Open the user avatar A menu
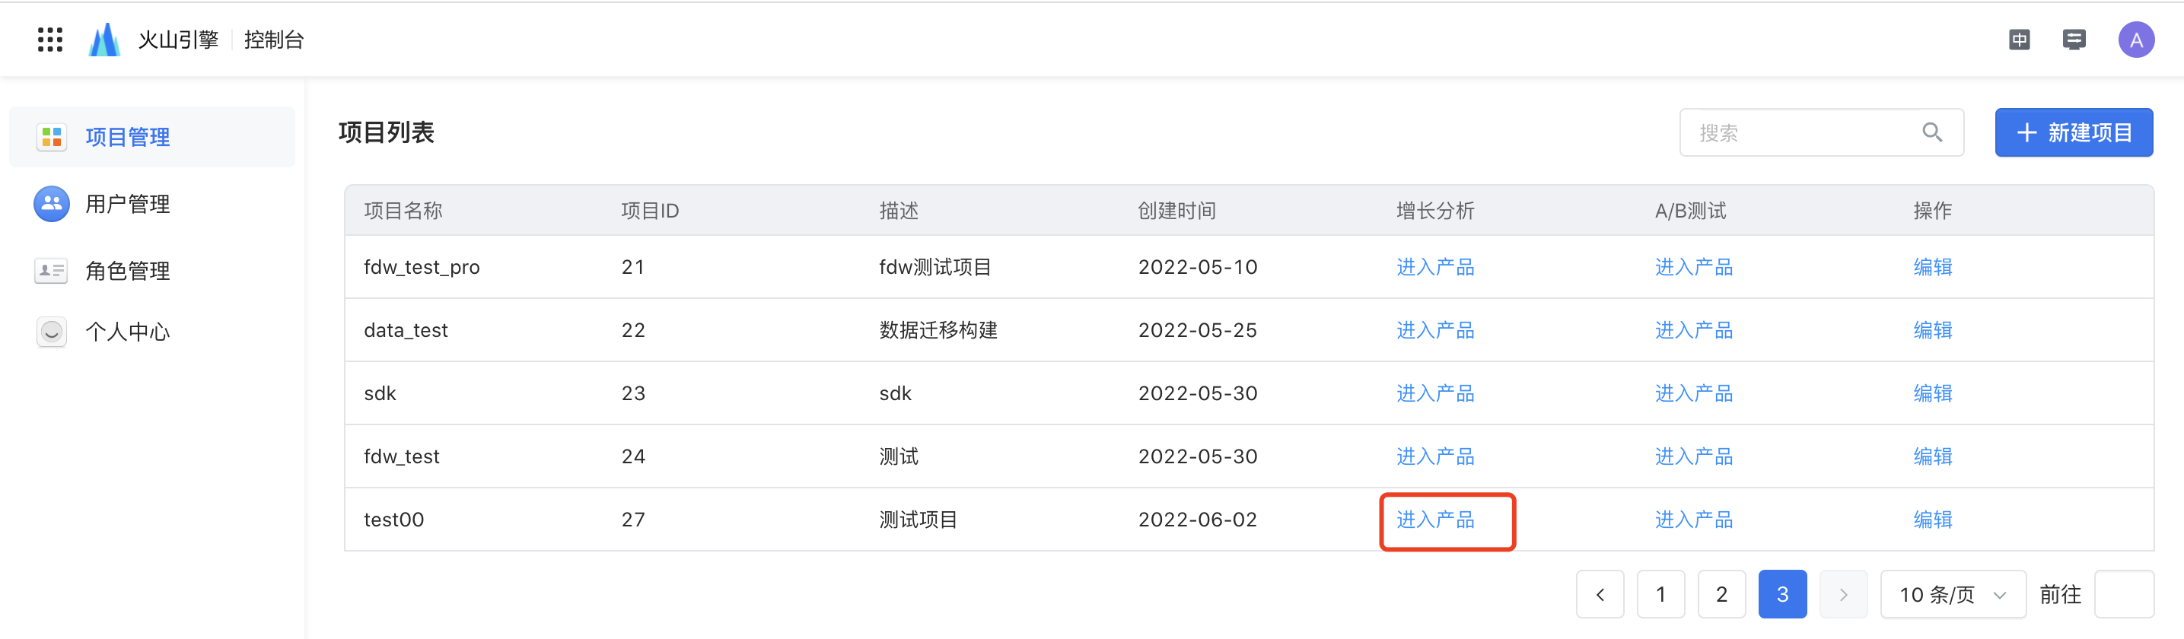This screenshot has height=639, width=2184. 2135,40
